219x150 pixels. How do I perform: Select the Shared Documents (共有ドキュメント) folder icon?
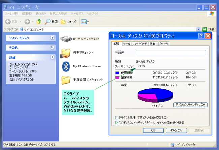tap(65, 53)
